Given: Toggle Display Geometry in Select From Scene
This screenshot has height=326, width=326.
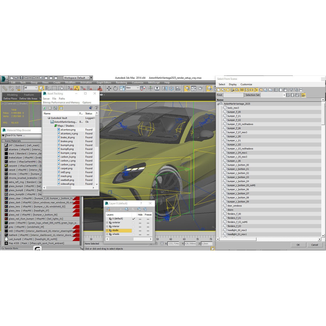Looking at the screenshot, I should pyautogui.click(x=219, y=90).
